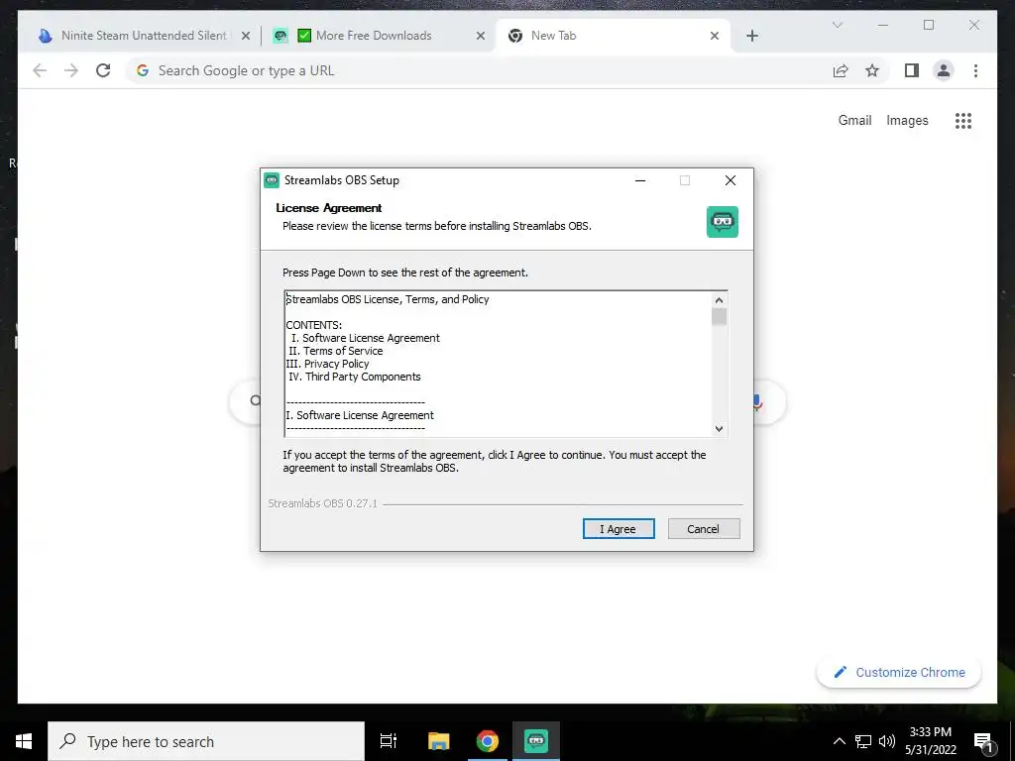Minimize the Streamlabs OBS Setup window
Screen dimensions: 1015x761
pyautogui.click(x=640, y=180)
